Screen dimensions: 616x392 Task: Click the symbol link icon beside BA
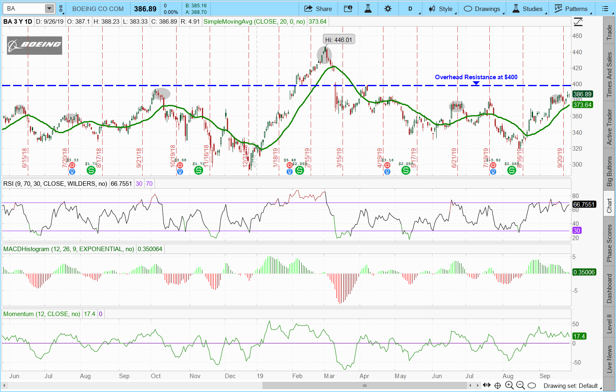61,9
